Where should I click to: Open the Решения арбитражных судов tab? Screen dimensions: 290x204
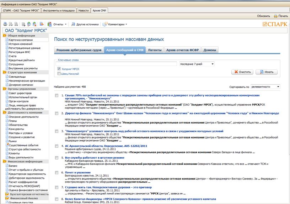click(x=79, y=50)
